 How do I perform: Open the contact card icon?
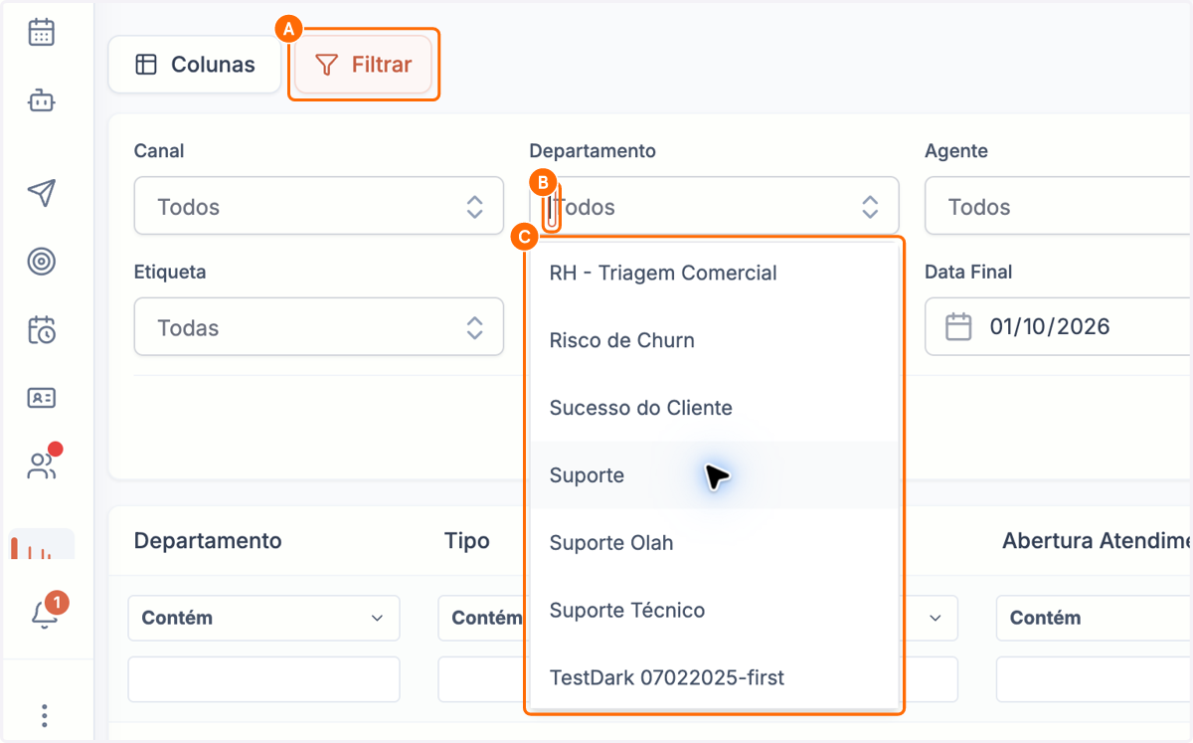pyautogui.click(x=41, y=398)
